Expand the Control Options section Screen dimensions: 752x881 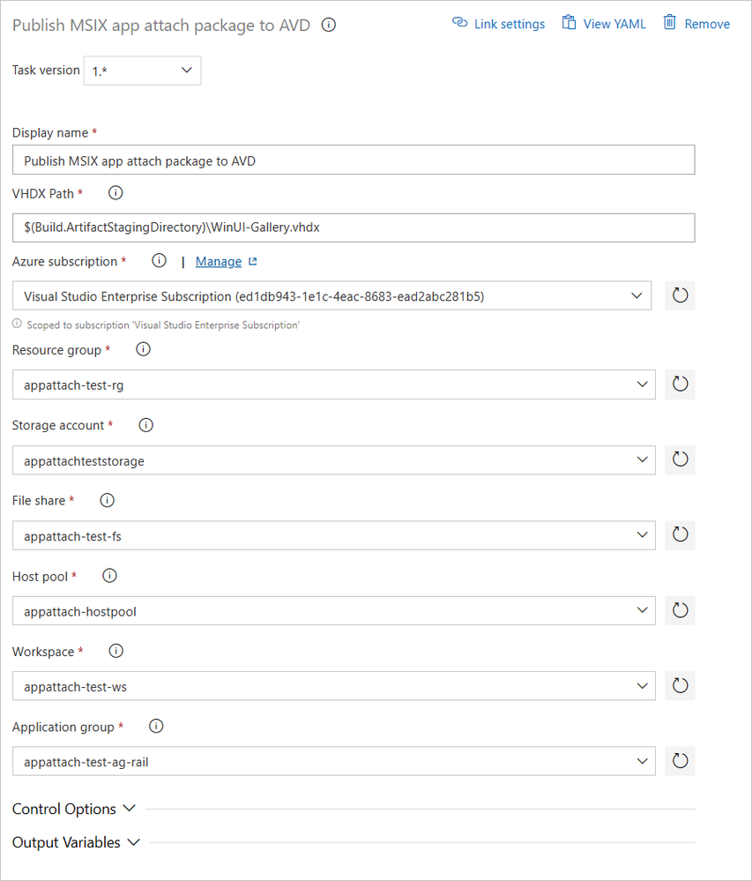73,809
